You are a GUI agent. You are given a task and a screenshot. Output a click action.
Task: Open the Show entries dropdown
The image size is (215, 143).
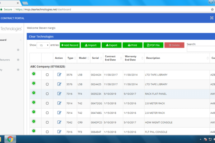coord(43,45)
